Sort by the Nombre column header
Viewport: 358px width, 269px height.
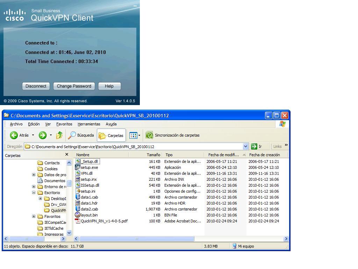pos(101,155)
